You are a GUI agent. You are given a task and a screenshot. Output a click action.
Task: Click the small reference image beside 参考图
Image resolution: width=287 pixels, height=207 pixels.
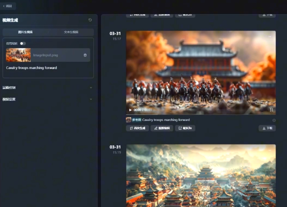click(x=128, y=120)
